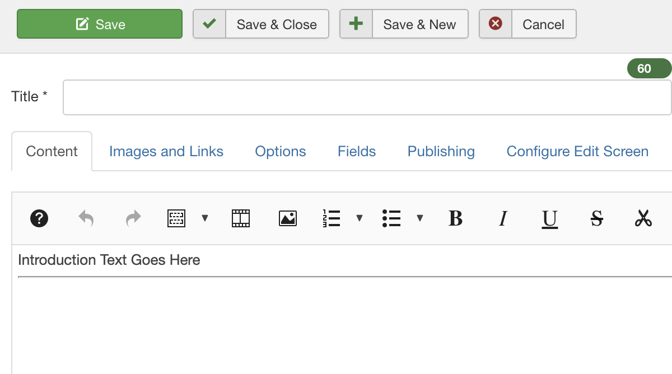Expand the numbered list style dropdown
The height and width of the screenshot is (374, 672).
coord(360,218)
